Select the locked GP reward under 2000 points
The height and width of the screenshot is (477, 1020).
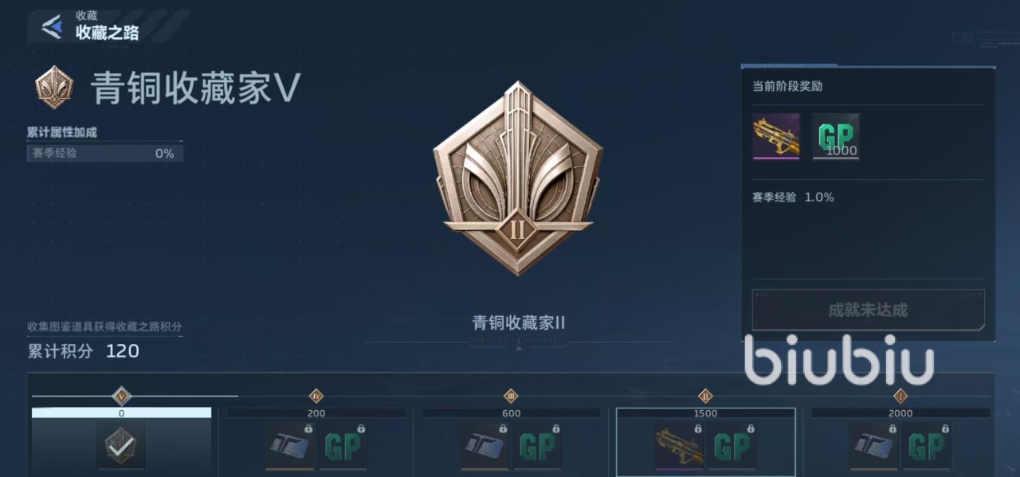tap(927, 447)
